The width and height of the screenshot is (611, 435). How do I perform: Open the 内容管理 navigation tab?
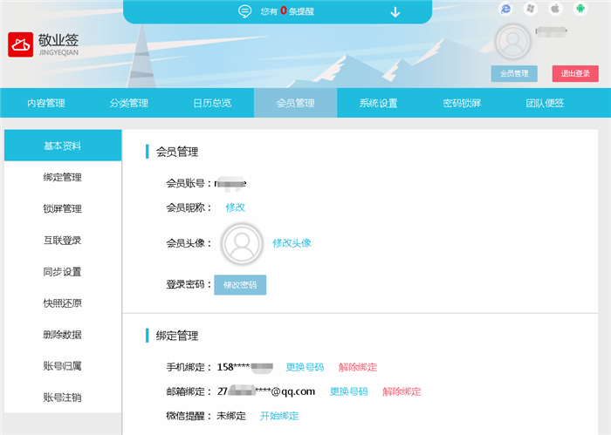pyautogui.click(x=45, y=103)
